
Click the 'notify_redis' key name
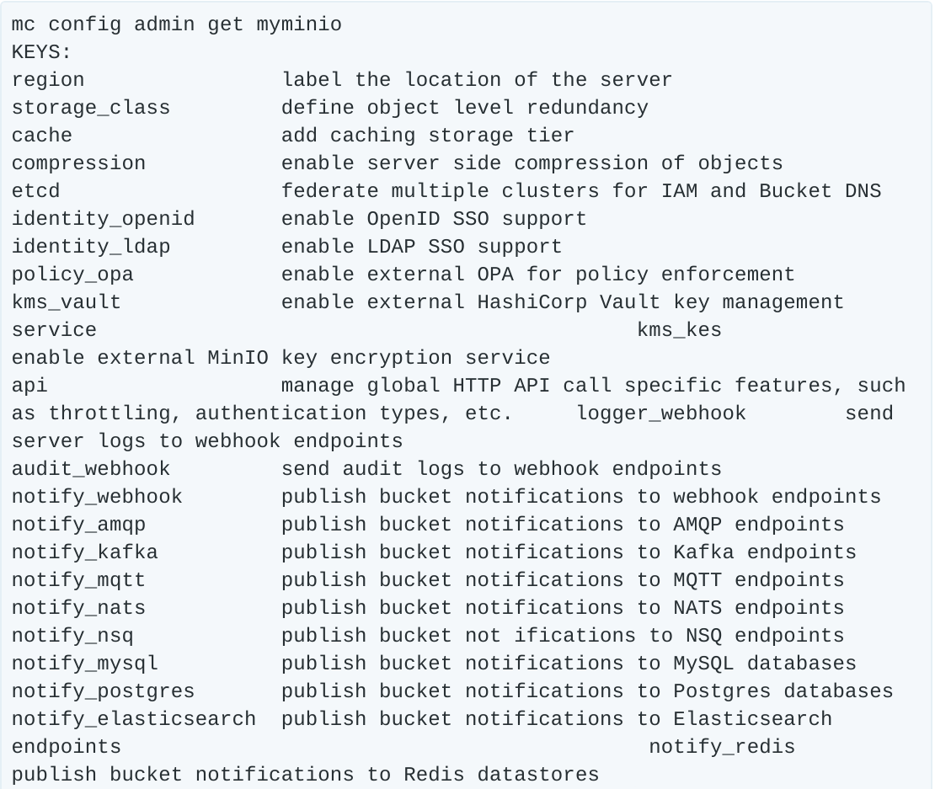(722, 747)
